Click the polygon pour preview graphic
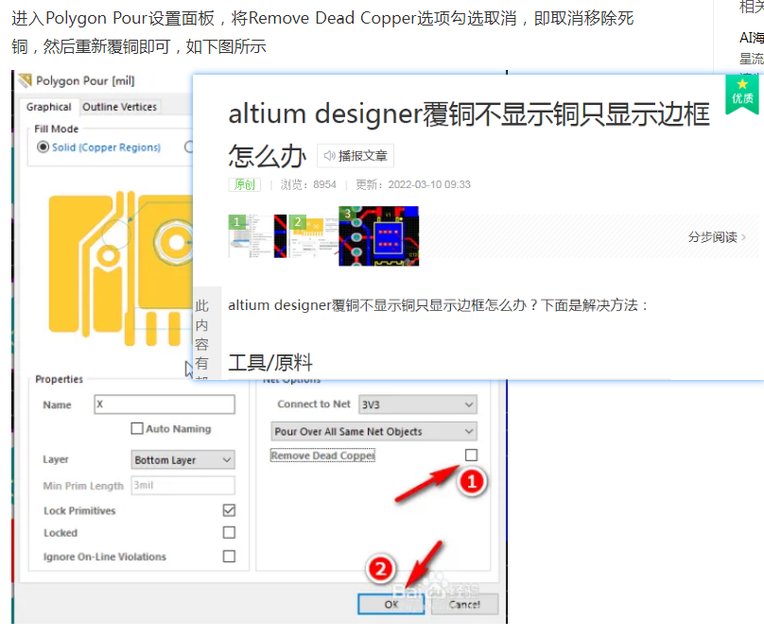The width and height of the screenshot is (764, 638). point(121,268)
